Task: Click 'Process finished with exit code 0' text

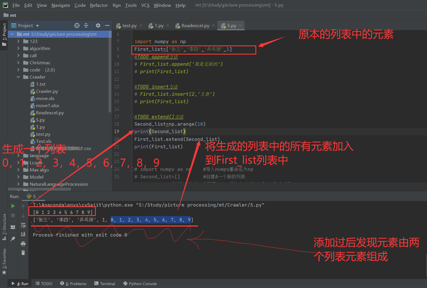Action: click(80, 235)
